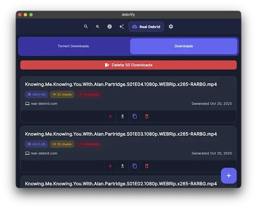This screenshot has width=257, height=209.
Task: Click the 465.6 MB size badge
Action: tap(37, 144)
